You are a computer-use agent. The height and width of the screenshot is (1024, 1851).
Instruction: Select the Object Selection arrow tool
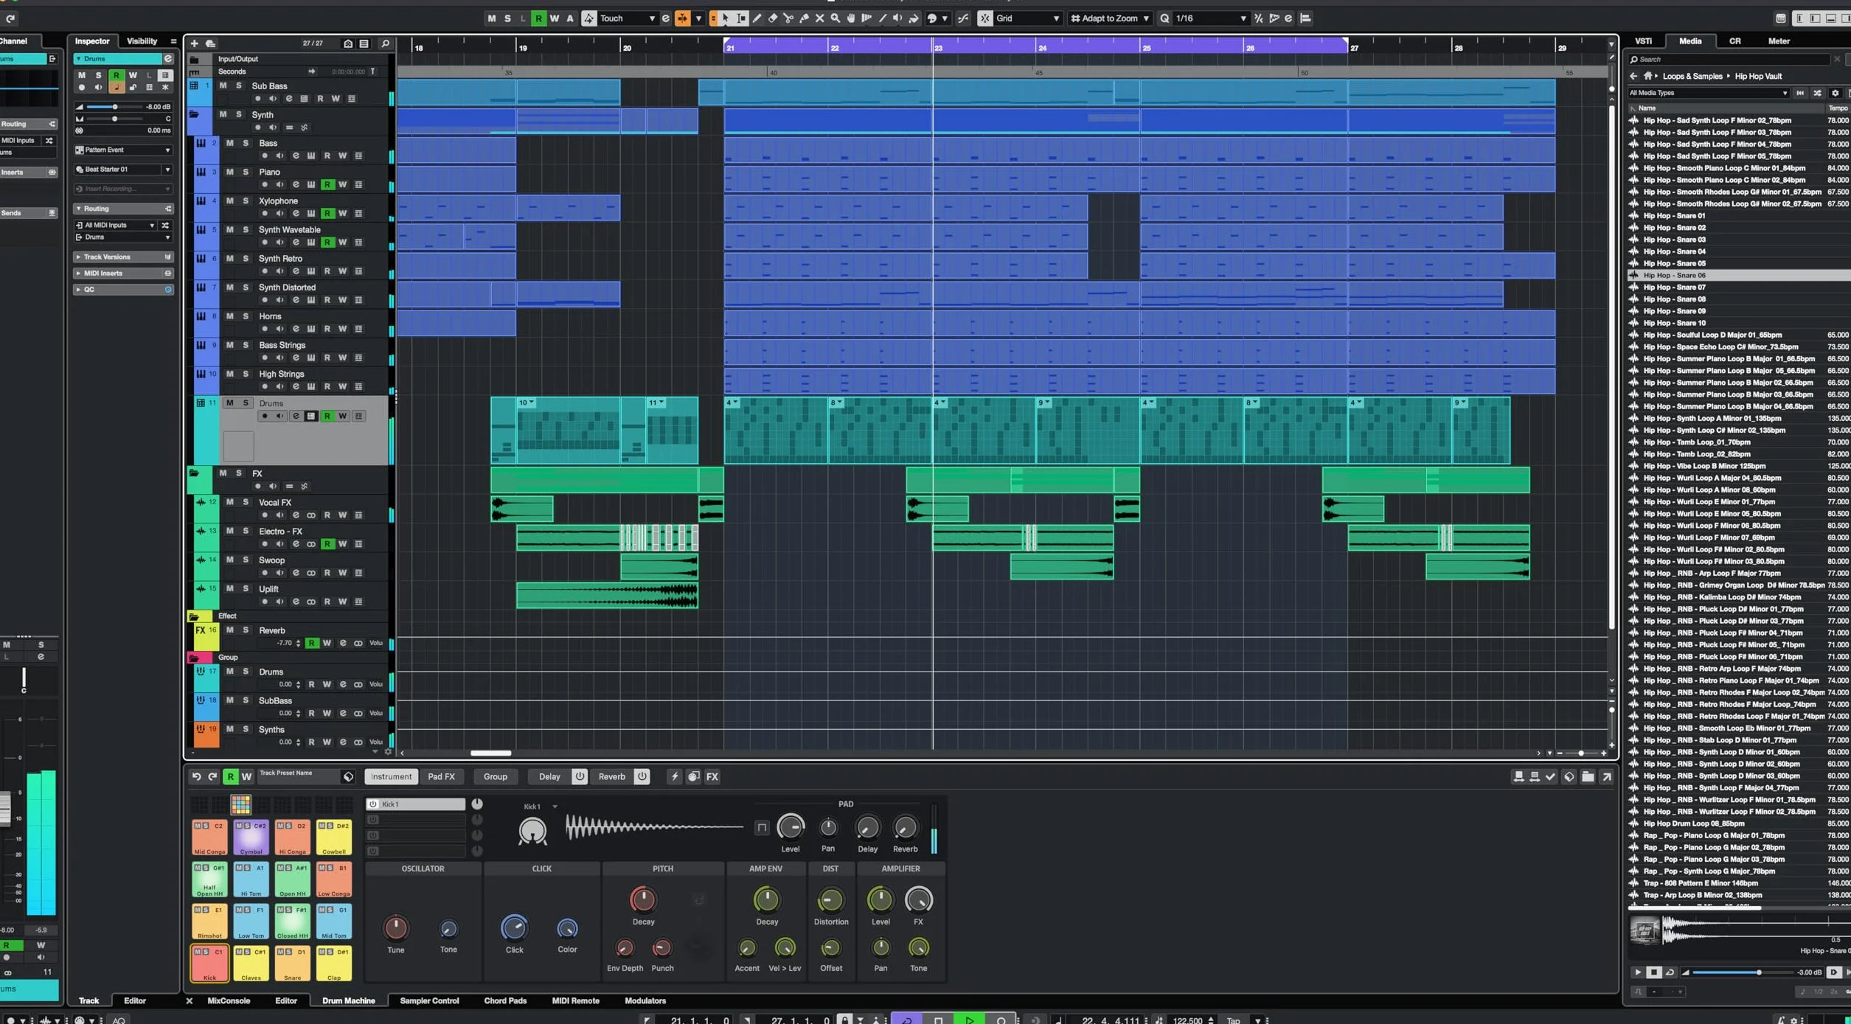click(726, 18)
